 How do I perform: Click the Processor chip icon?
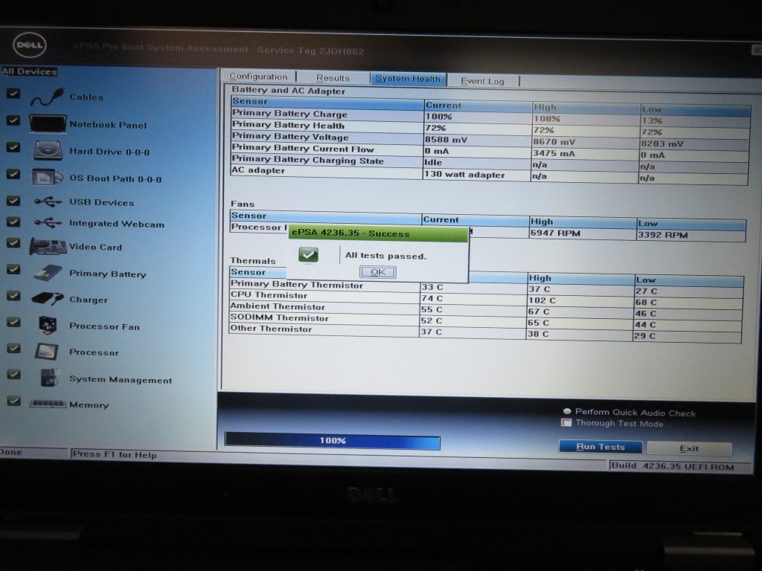pos(47,351)
